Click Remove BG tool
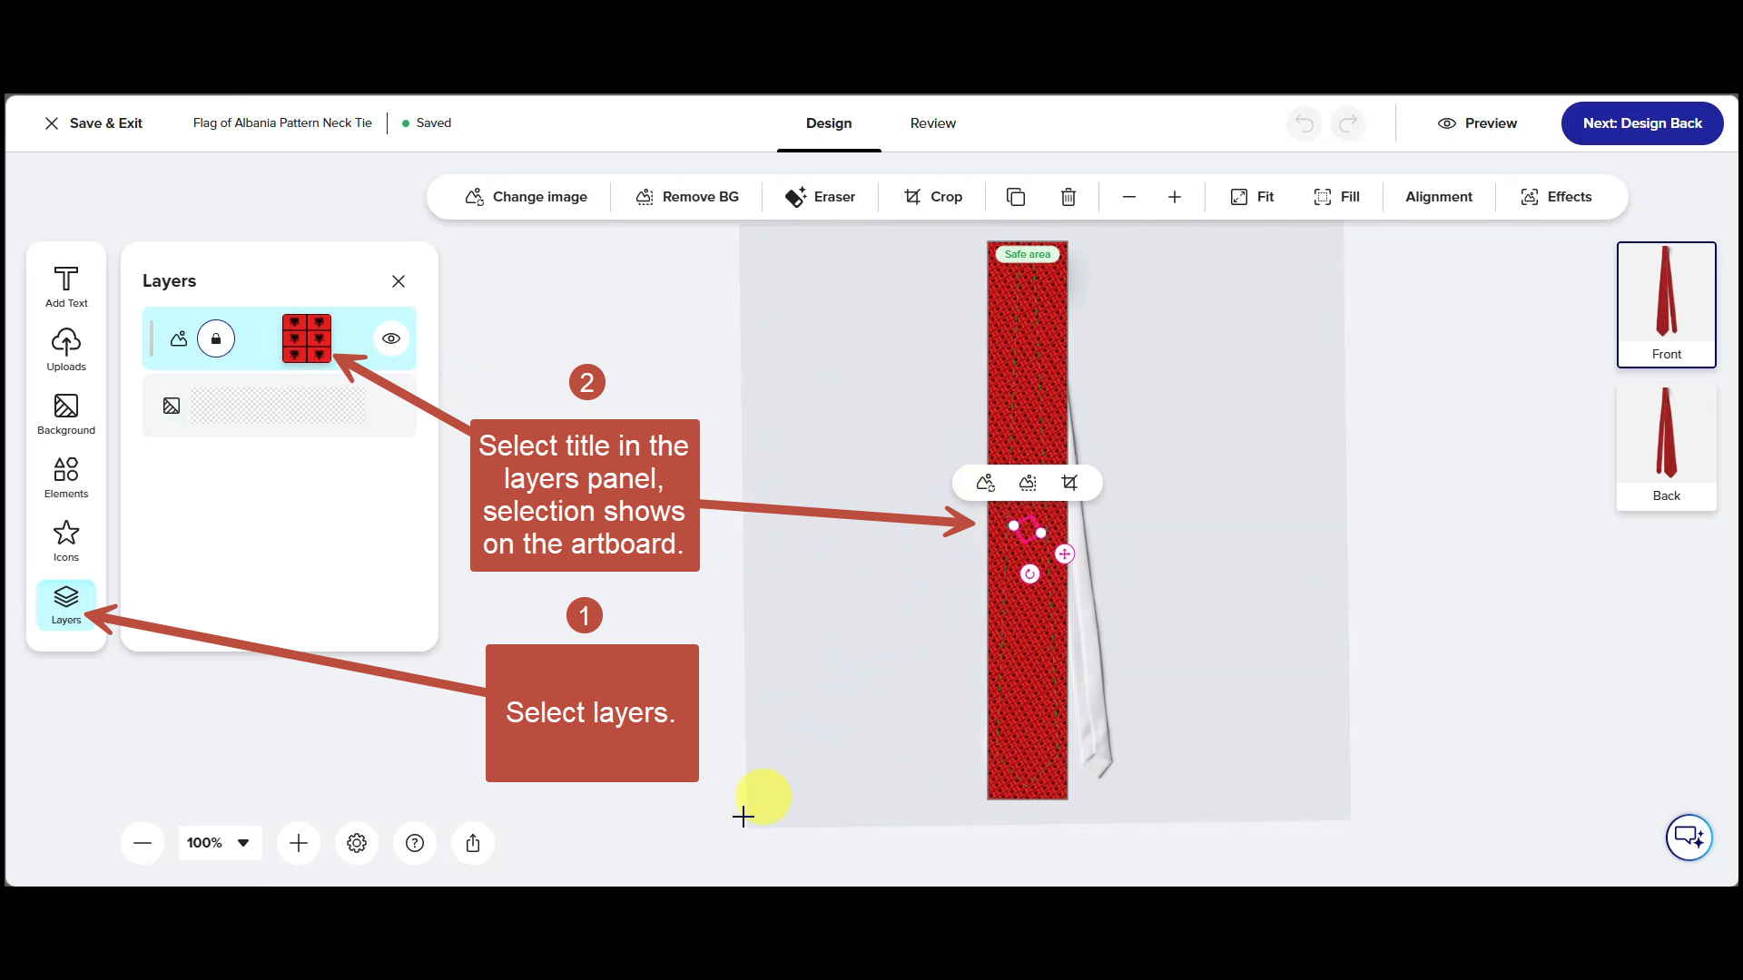The image size is (1743, 980). click(687, 197)
